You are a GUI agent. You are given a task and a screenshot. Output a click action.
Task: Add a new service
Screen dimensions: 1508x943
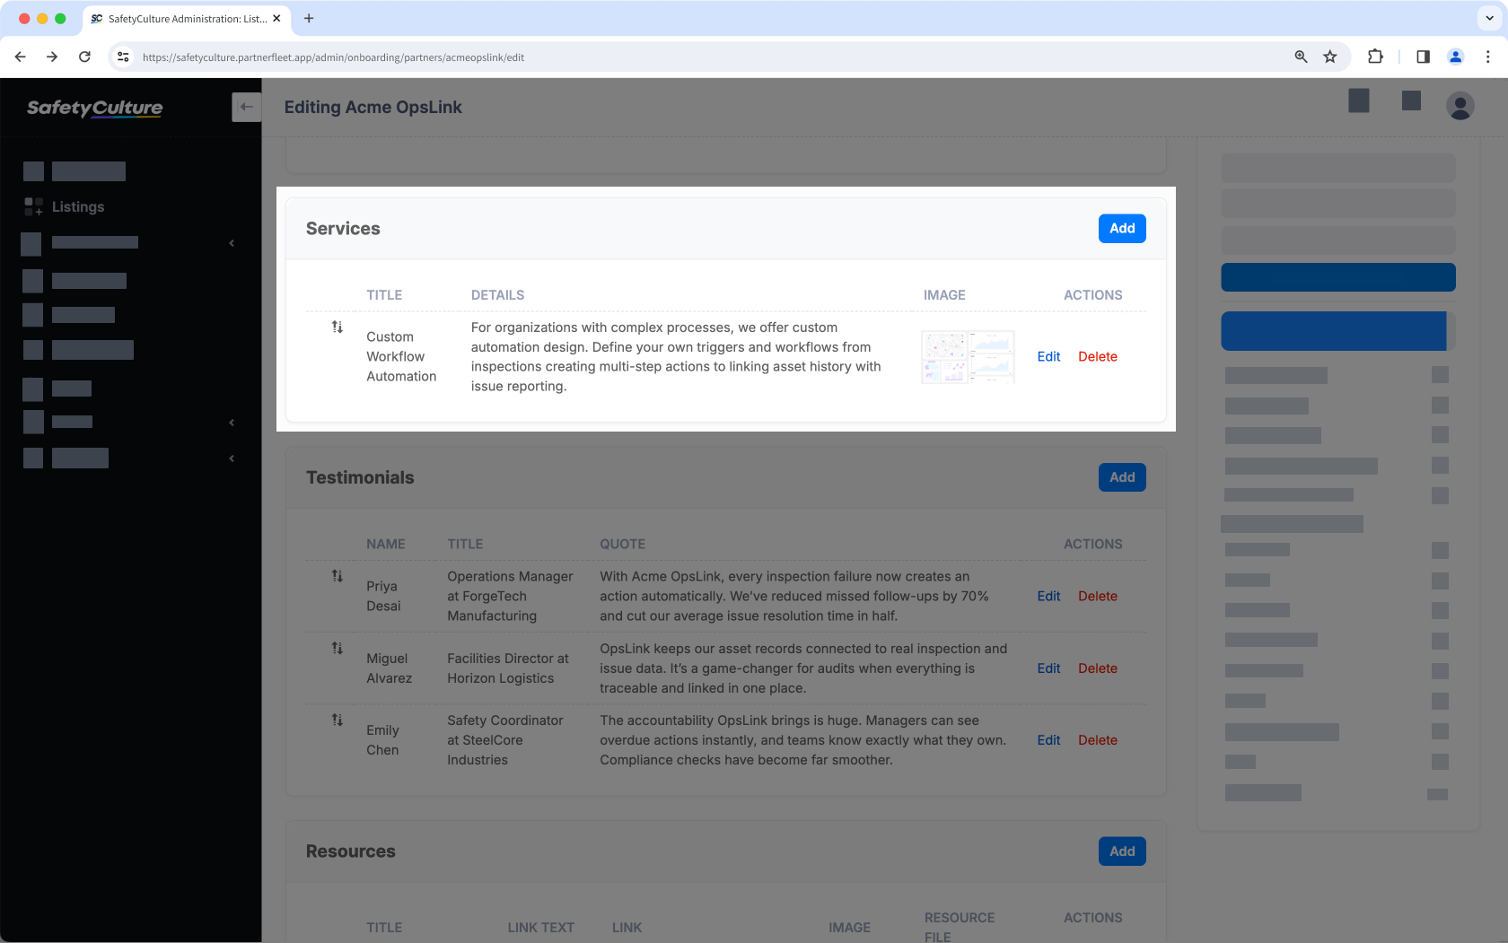click(1122, 229)
